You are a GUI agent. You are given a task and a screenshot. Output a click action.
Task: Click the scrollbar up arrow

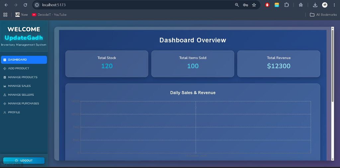coord(333,28)
